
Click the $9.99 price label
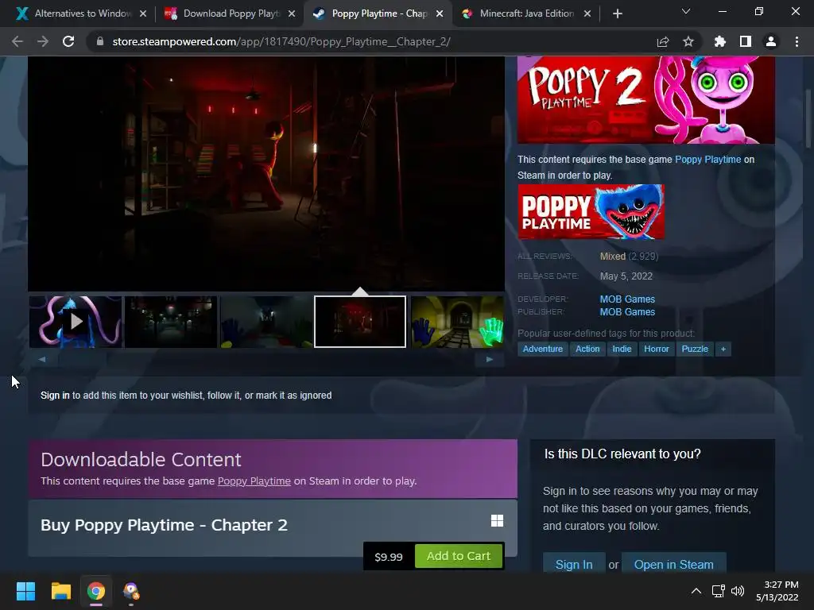click(x=388, y=557)
